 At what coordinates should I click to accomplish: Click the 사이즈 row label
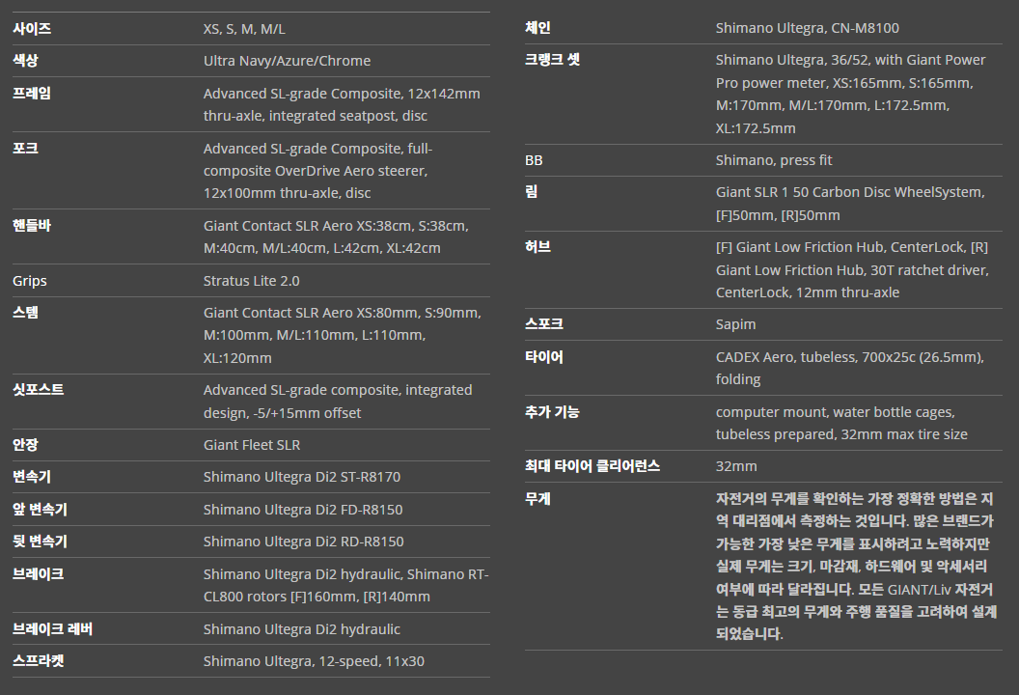click(32, 29)
